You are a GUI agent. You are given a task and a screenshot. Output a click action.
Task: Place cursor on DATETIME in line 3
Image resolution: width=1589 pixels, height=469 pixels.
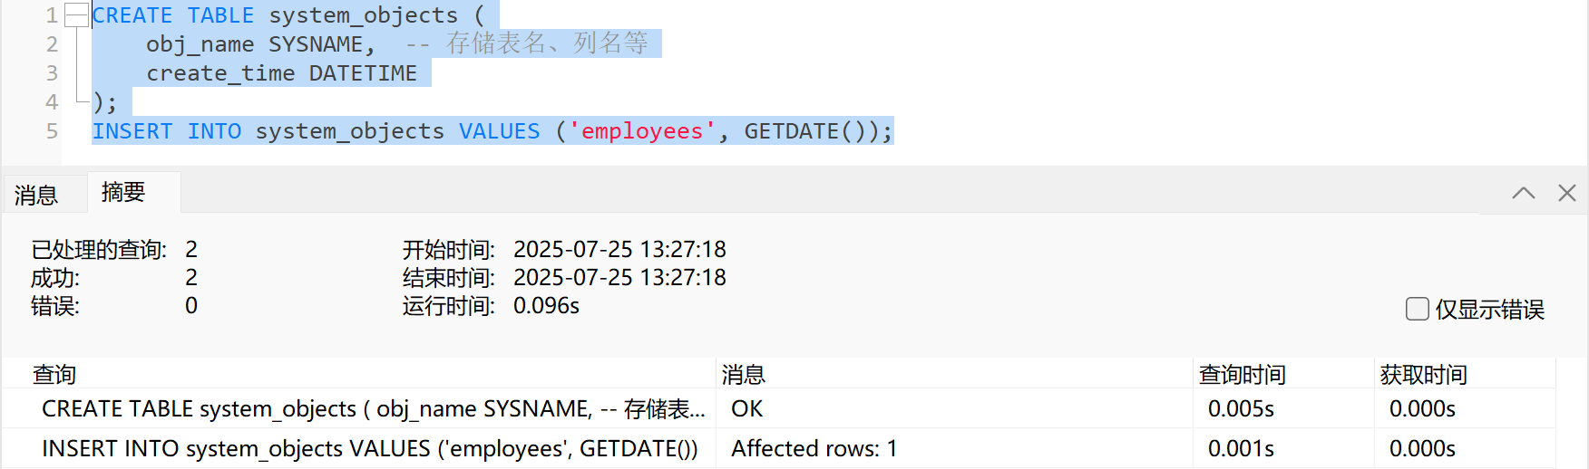tap(363, 73)
